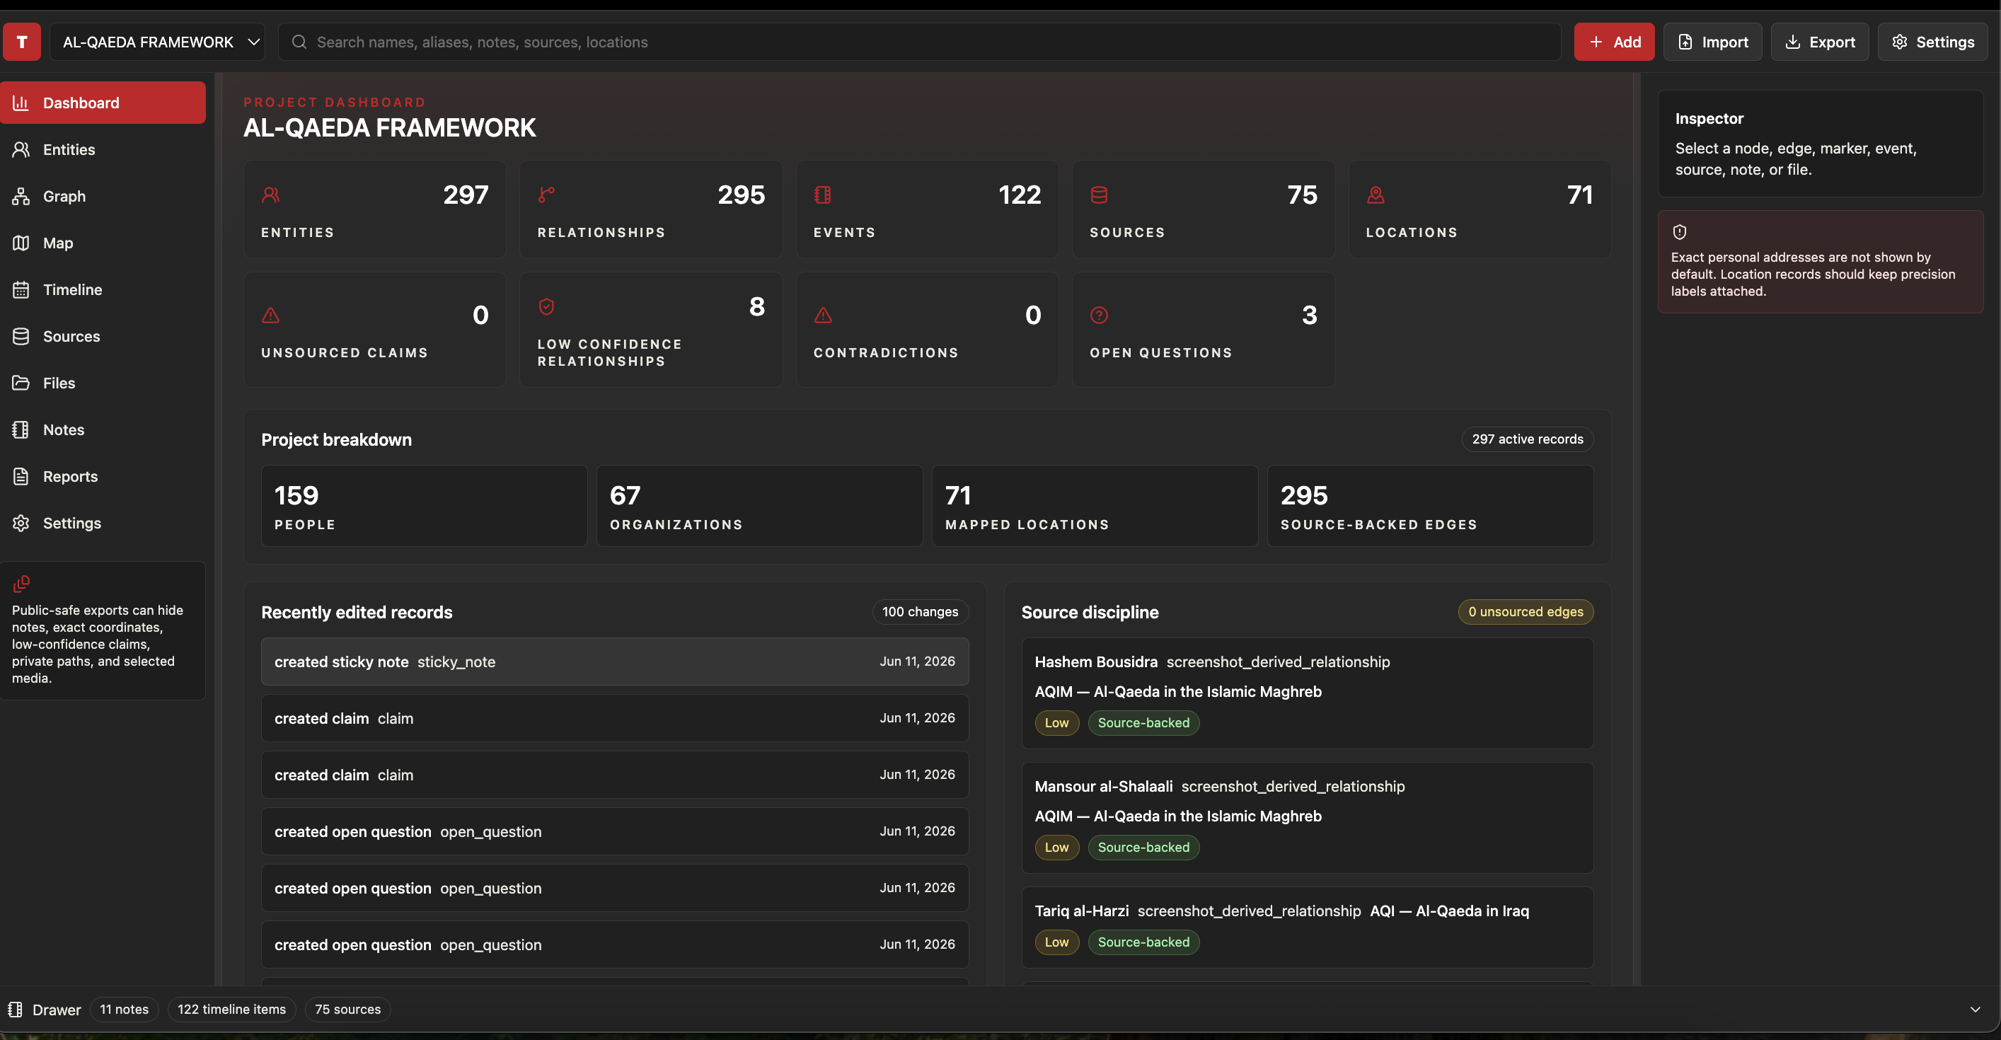Click the Events card icon
This screenshot has width=2001, height=1040.
click(823, 195)
